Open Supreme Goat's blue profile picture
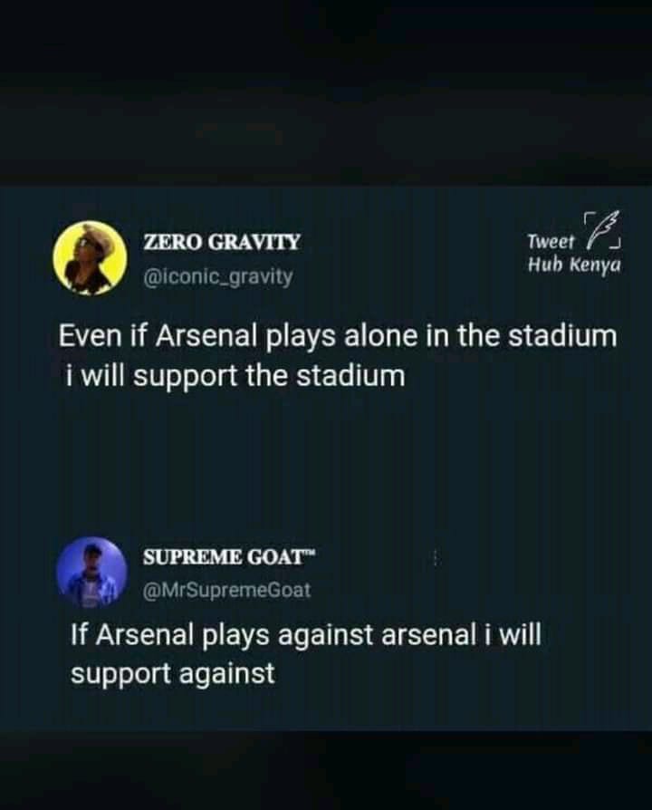The height and width of the screenshot is (810, 652). tap(91, 573)
